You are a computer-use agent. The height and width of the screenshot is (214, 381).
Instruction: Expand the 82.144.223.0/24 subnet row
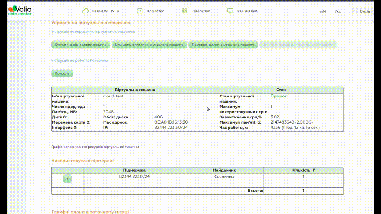67,179
